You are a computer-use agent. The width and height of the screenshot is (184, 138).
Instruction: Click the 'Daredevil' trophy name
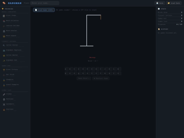(x=10, y=104)
